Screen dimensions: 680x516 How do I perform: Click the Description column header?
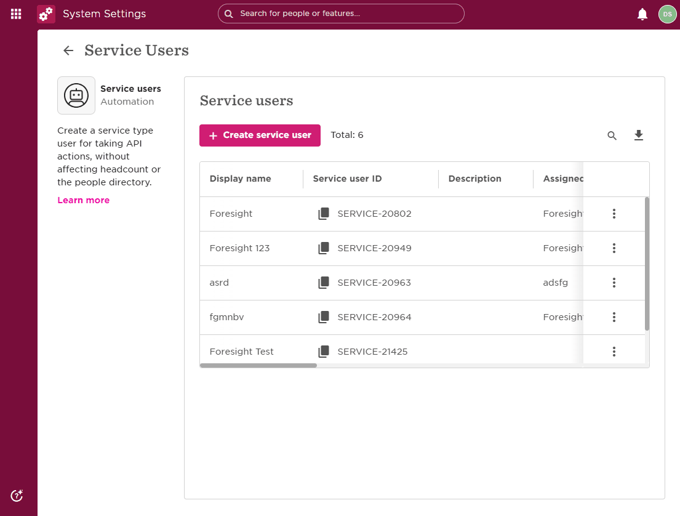point(475,179)
